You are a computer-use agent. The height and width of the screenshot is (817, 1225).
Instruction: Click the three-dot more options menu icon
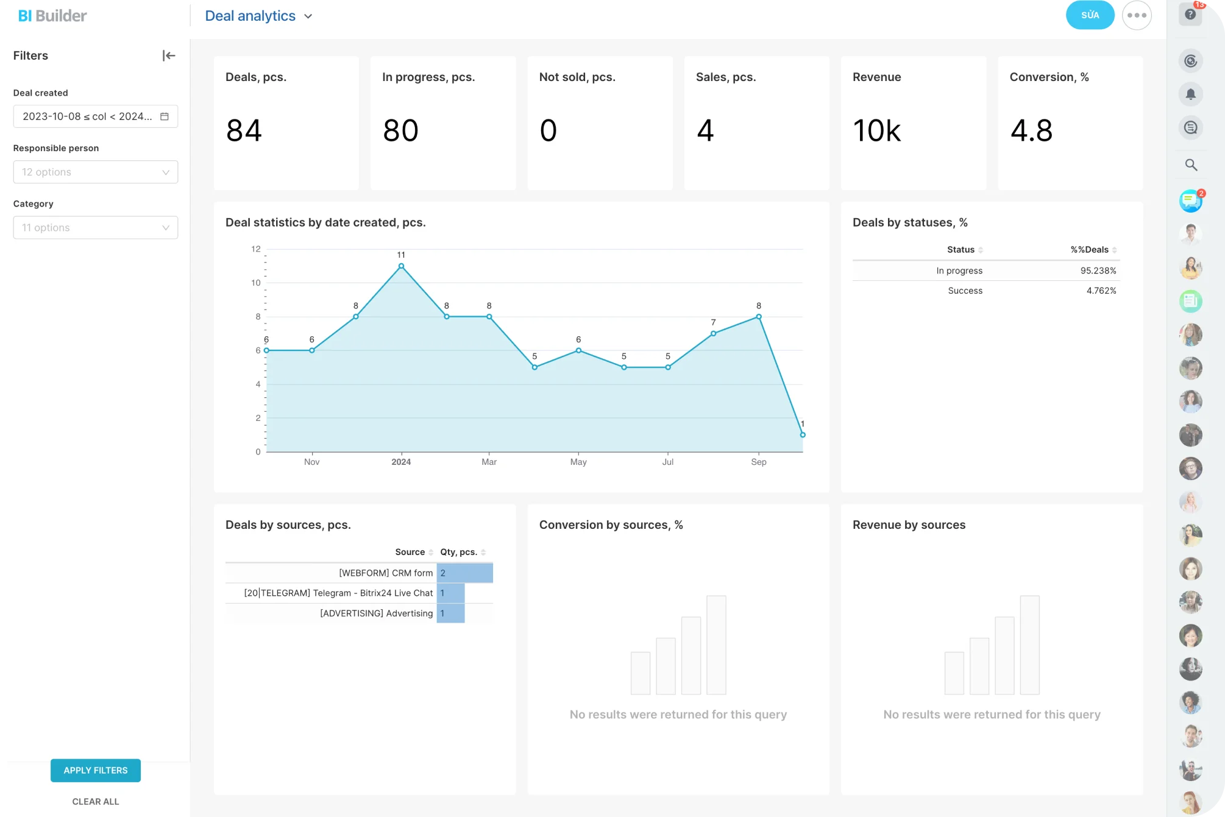tap(1137, 15)
